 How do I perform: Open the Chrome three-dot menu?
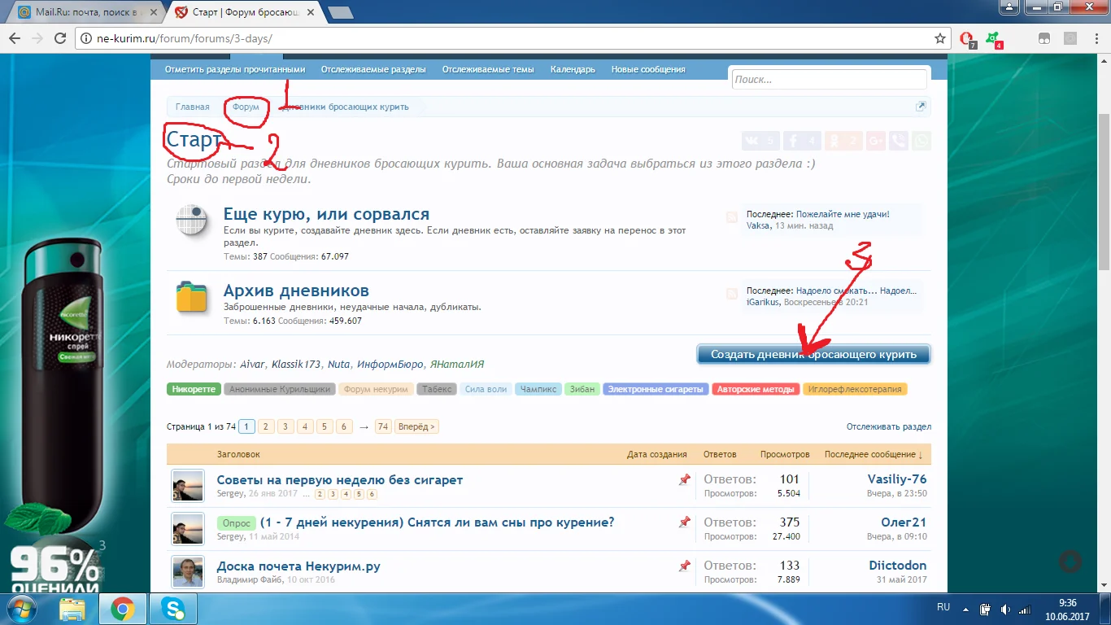coord(1097,38)
